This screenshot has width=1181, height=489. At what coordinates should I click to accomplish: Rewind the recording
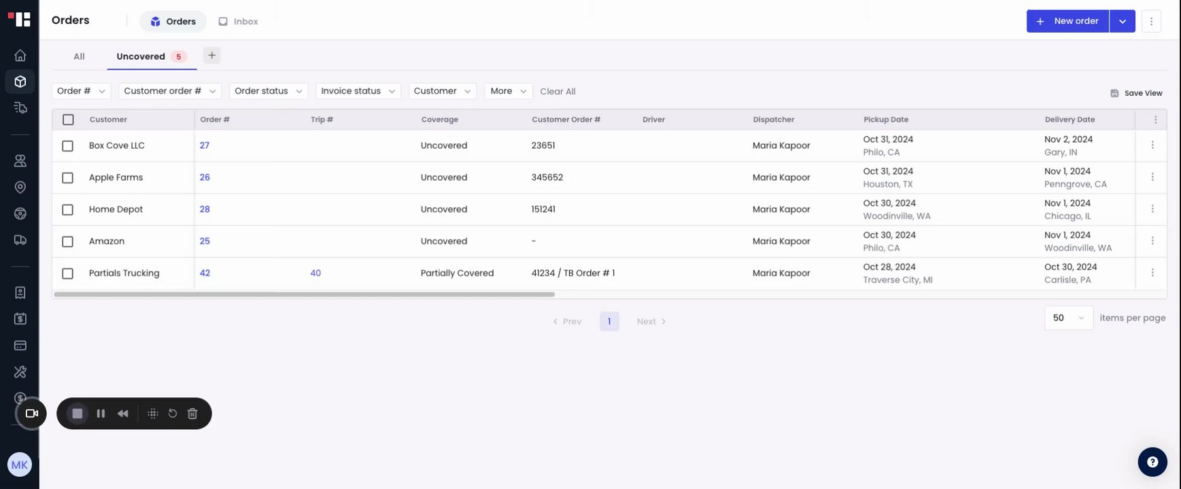(123, 413)
